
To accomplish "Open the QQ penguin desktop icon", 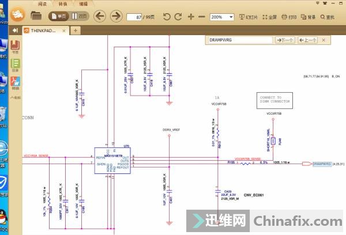I will [2, 218].
